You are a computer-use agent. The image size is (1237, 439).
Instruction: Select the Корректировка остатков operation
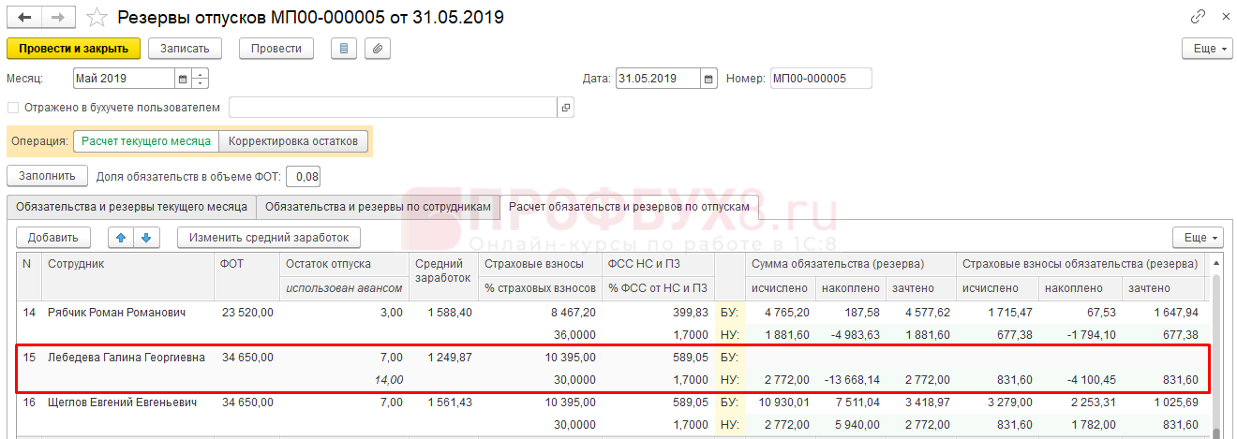tap(293, 141)
